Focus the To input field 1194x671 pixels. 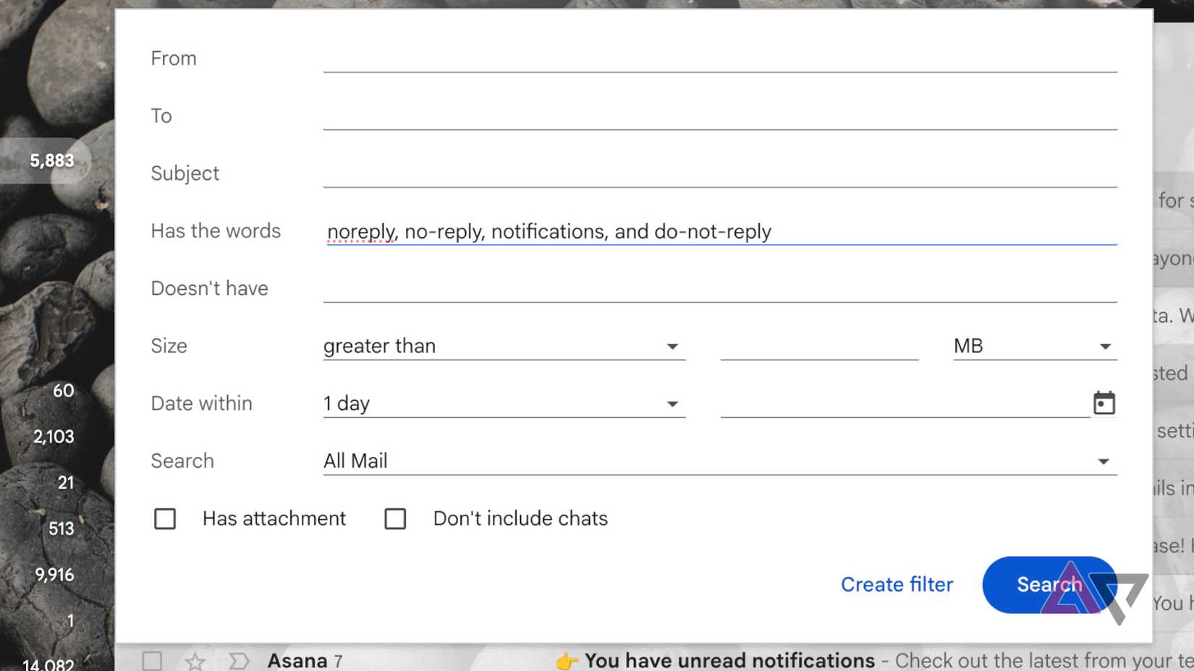[x=720, y=116]
